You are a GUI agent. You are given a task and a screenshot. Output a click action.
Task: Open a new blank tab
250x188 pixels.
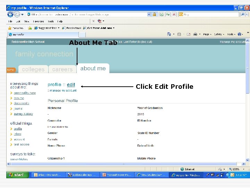[x=82, y=35]
